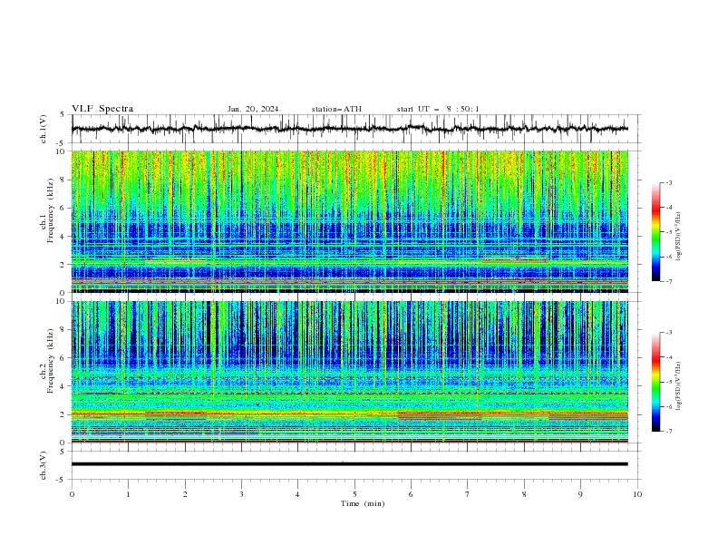
Task: Click the '-7' value on lower colorbar
Action: pyautogui.click(x=668, y=431)
